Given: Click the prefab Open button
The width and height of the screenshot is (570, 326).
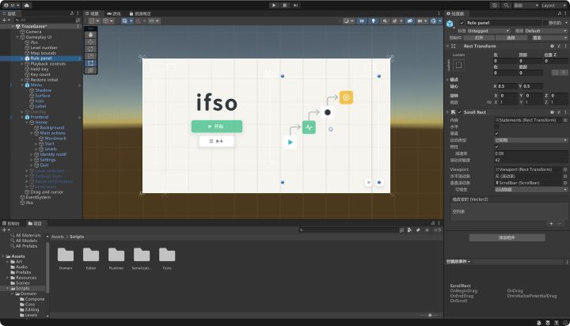Looking at the screenshot, I should pyautogui.click(x=479, y=38).
